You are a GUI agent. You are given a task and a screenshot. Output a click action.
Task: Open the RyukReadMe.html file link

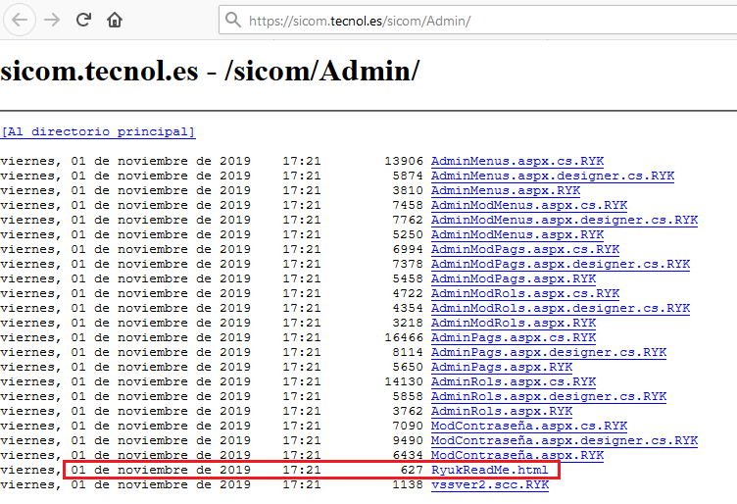pyautogui.click(x=490, y=470)
